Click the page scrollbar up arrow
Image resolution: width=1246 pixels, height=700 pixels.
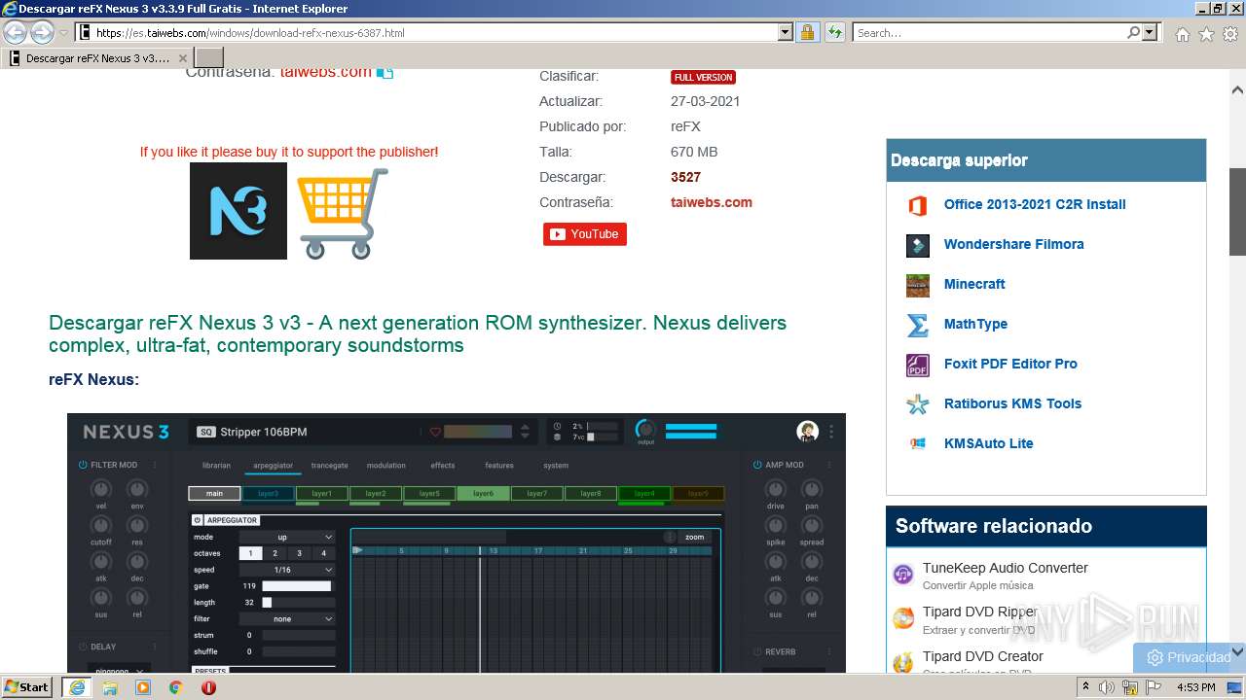click(x=1237, y=89)
